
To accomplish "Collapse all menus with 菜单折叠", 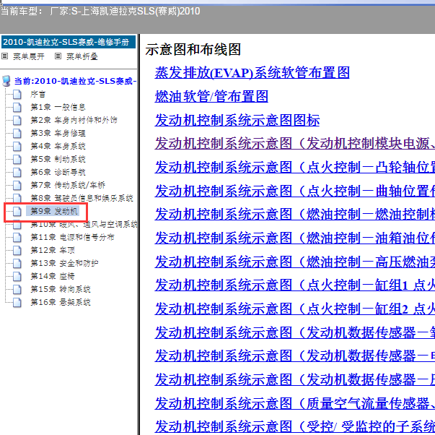I will point(82,56).
